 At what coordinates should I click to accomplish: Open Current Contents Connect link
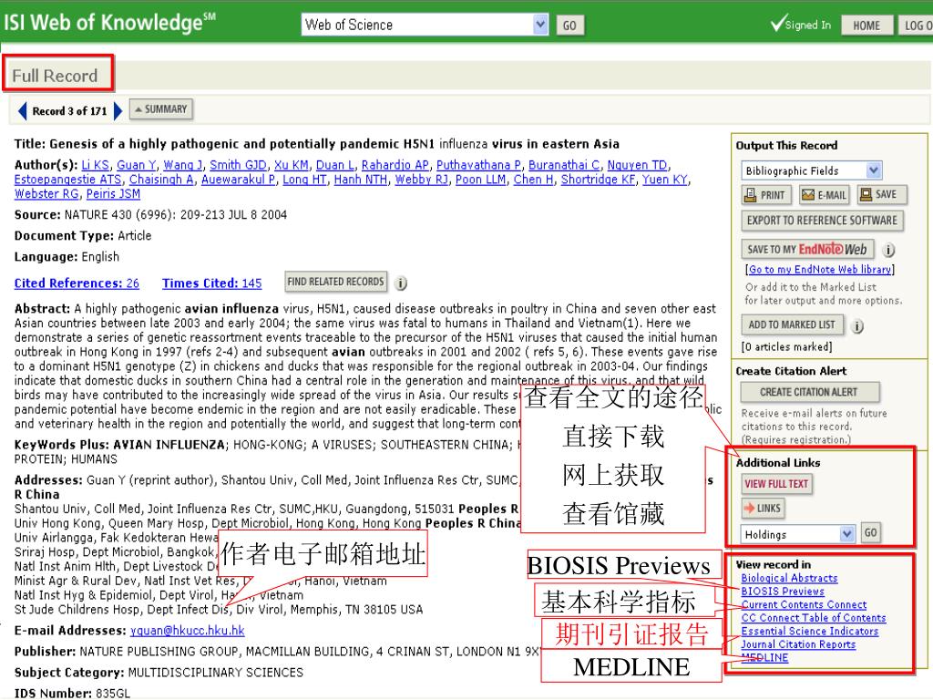(x=804, y=605)
